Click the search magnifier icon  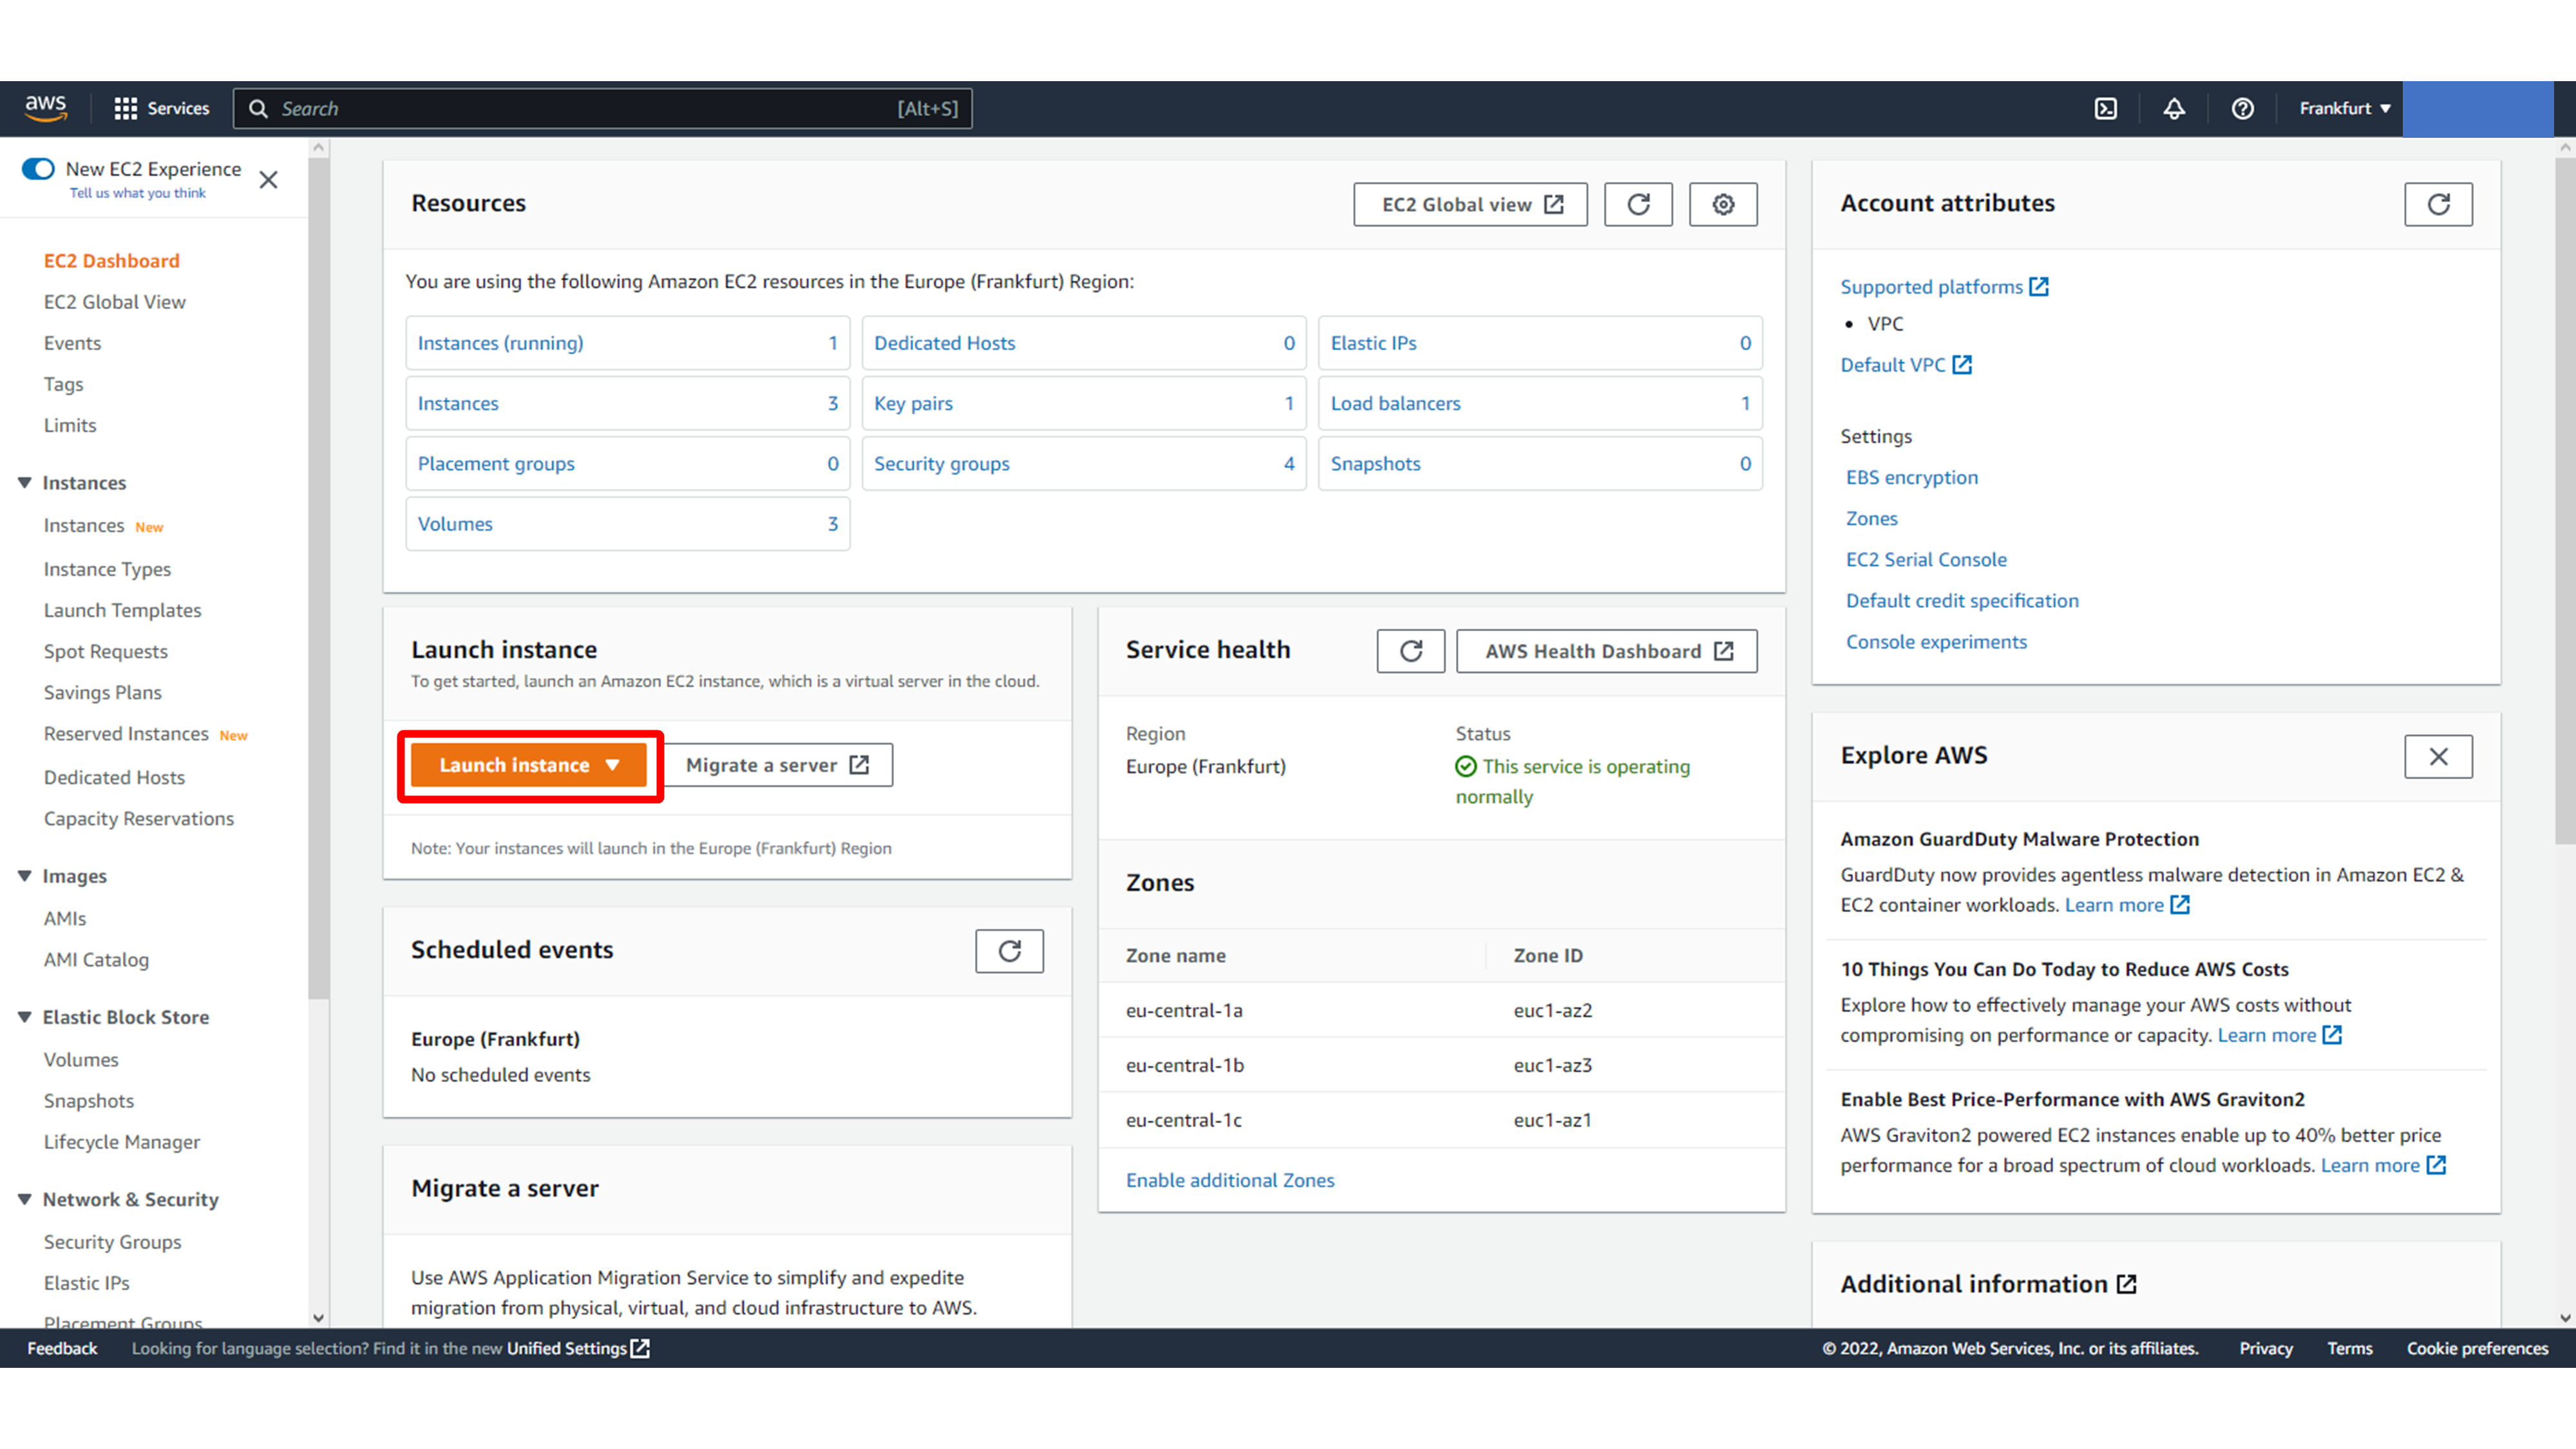pyautogui.click(x=258, y=109)
